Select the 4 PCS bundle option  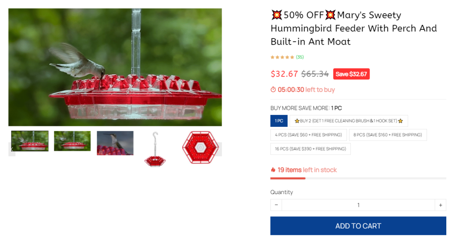tap(308, 135)
